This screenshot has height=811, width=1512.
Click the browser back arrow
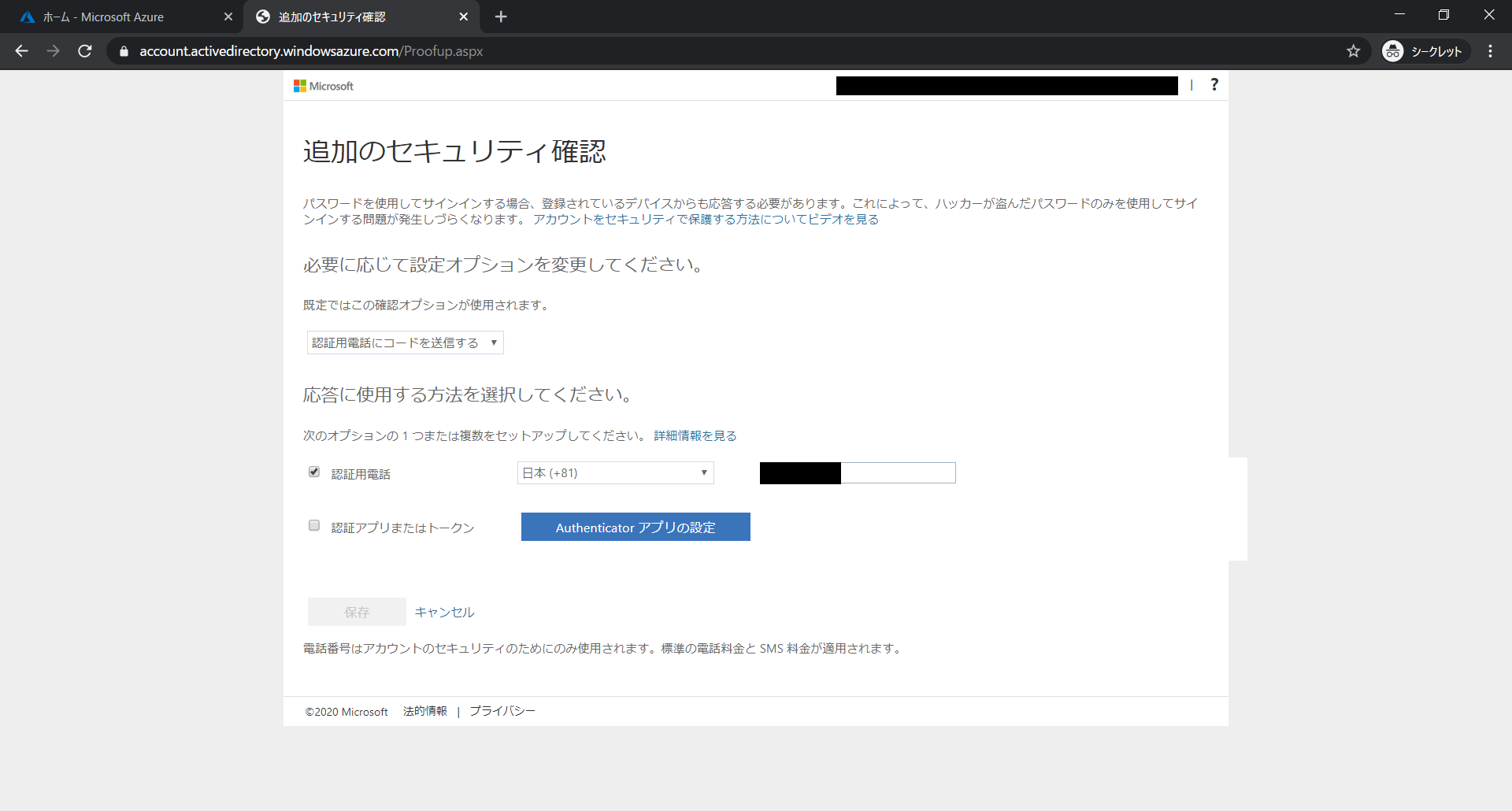[22, 51]
